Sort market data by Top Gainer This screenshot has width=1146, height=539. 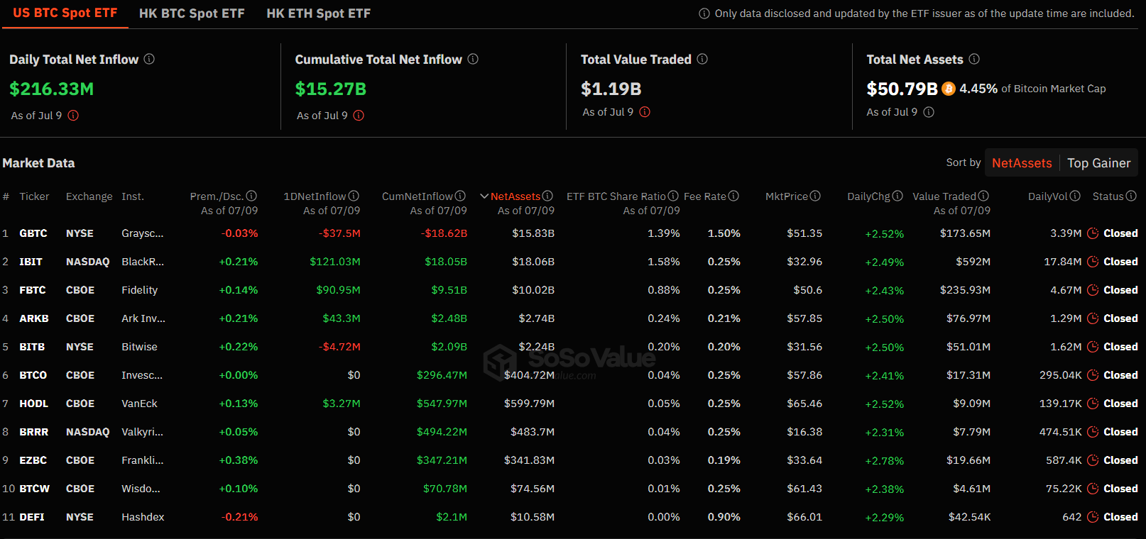(1098, 163)
